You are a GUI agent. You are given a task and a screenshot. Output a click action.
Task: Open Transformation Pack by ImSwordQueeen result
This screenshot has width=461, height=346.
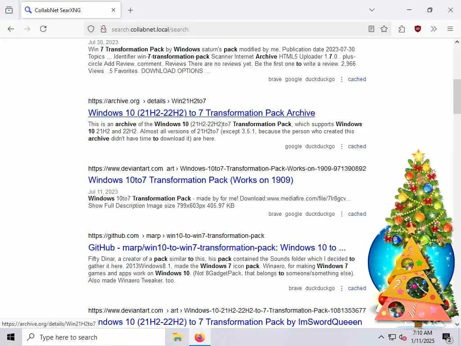tap(230, 322)
